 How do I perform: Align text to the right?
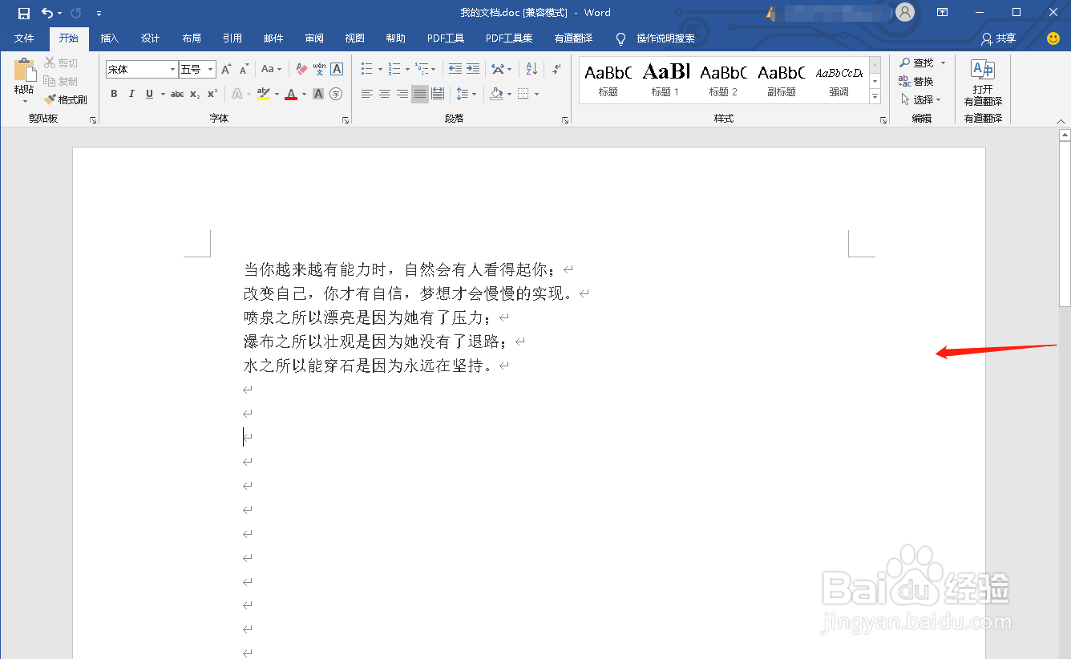pos(402,94)
